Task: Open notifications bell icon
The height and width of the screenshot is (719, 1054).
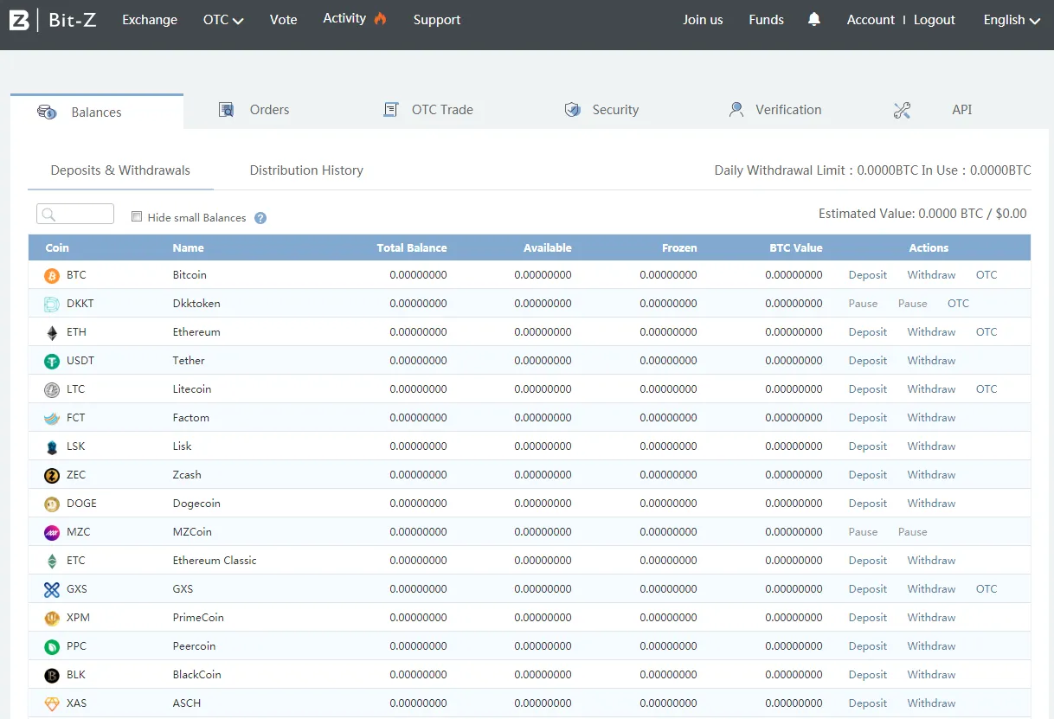Action: [813, 19]
